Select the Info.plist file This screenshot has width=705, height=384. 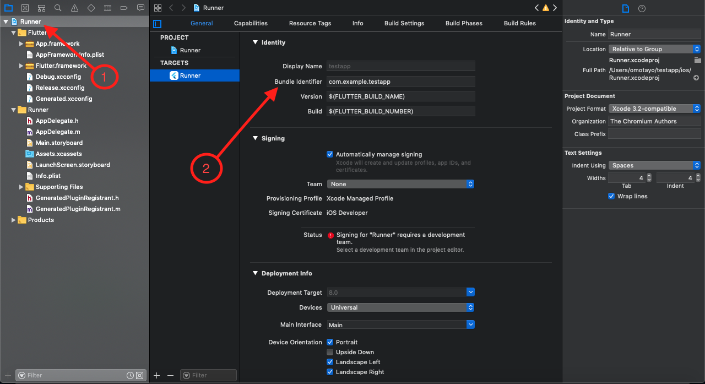(x=48, y=176)
